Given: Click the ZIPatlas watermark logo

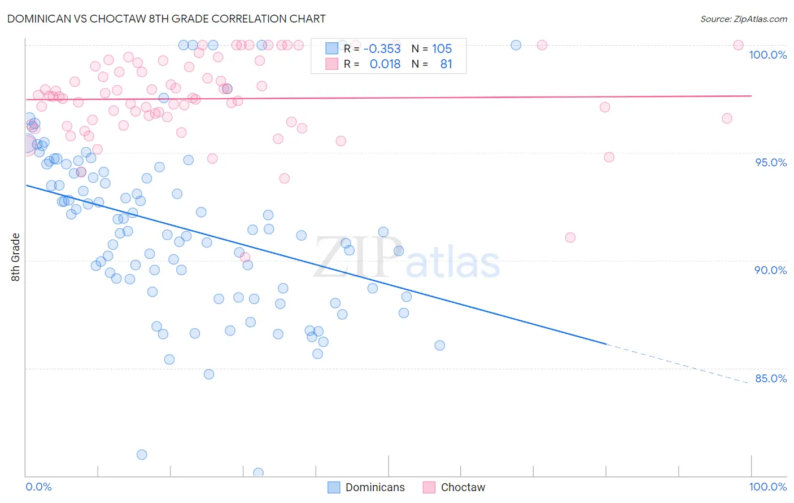Looking at the screenshot, I should [x=407, y=258].
